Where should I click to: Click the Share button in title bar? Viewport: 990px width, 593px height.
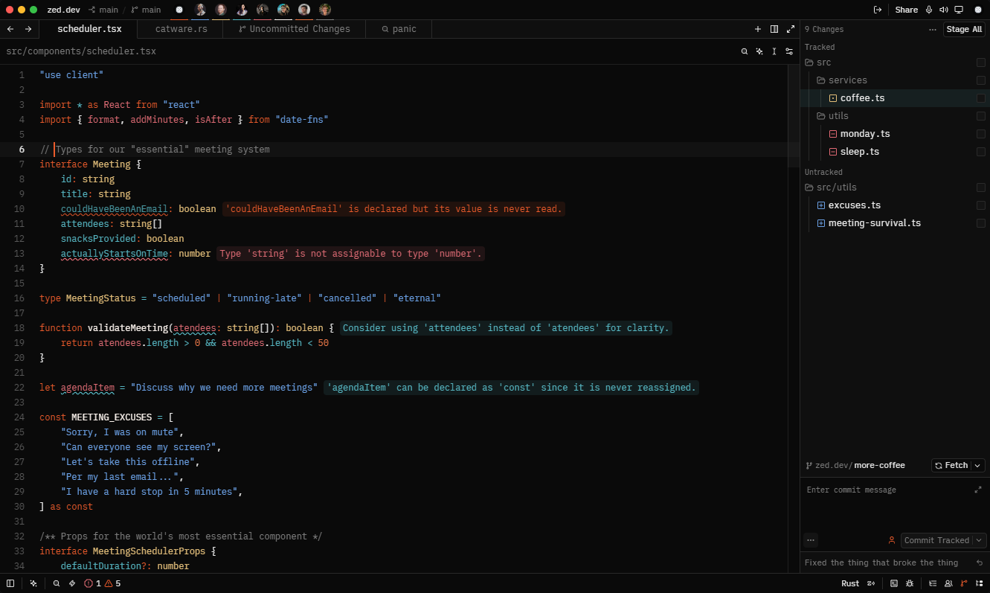pos(906,10)
